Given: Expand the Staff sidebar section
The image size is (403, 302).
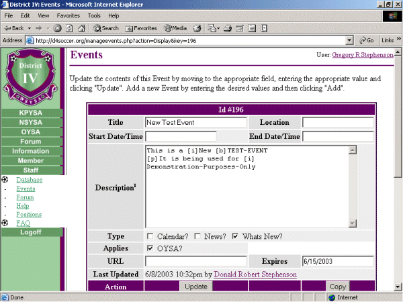Looking at the screenshot, I should tap(31, 170).
